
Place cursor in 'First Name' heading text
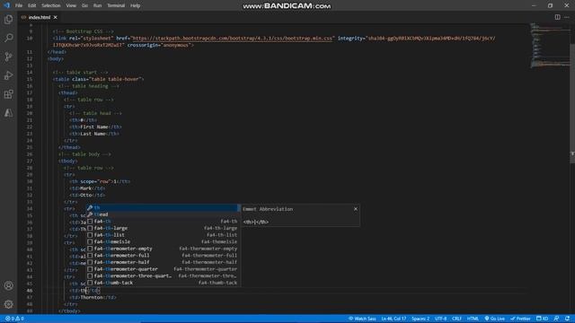93,127
